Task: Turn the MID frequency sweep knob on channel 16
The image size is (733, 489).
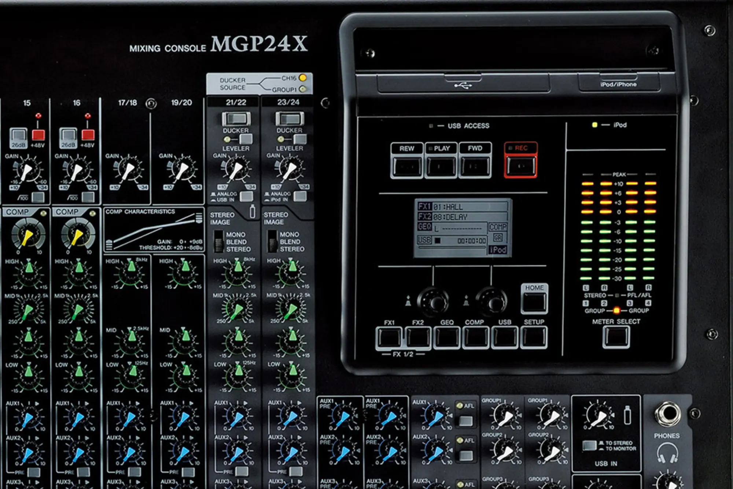Action: (x=78, y=310)
